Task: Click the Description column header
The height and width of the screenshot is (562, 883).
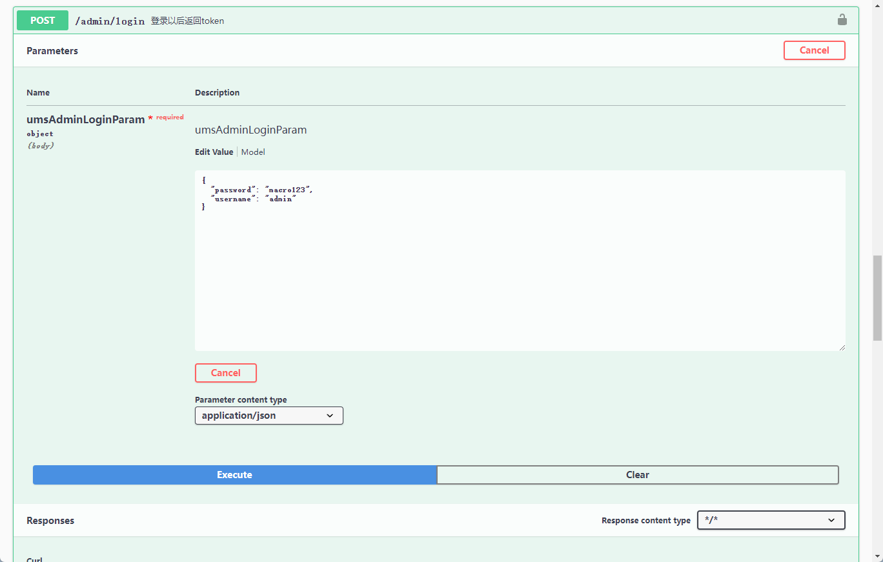Action: click(x=218, y=93)
